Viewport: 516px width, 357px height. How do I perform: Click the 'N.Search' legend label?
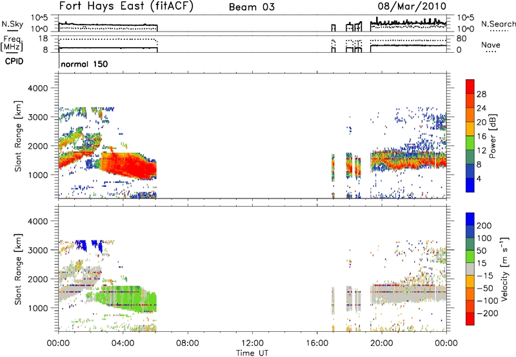(498, 24)
